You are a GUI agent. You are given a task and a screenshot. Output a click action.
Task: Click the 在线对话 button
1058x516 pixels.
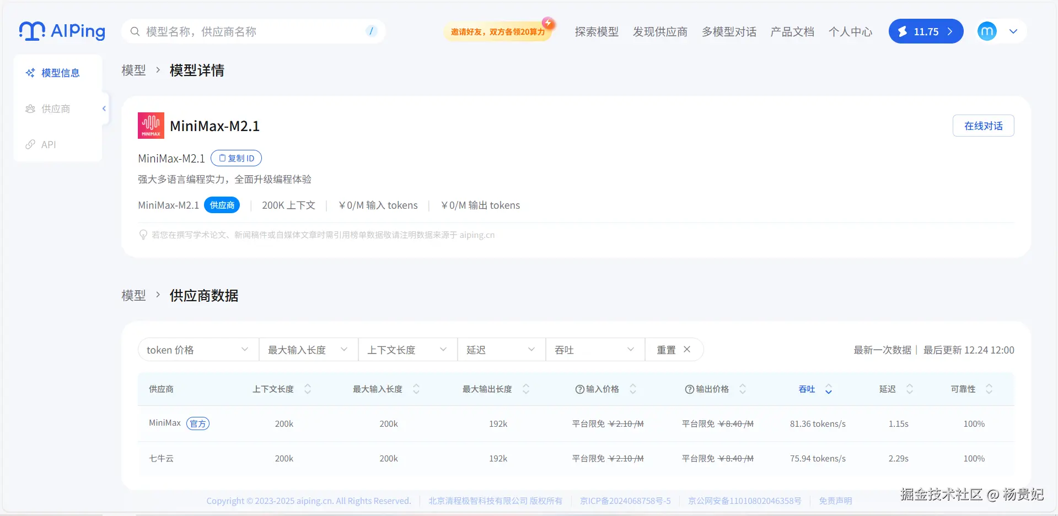point(983,126)
